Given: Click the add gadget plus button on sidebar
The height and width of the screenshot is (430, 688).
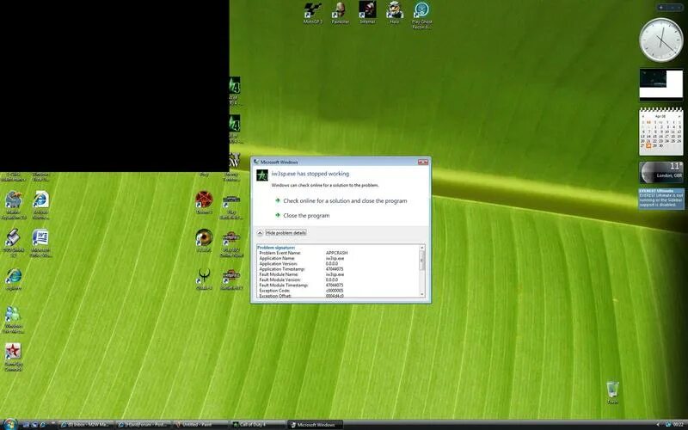Looking at the screenshot, I should coord(661,8).
